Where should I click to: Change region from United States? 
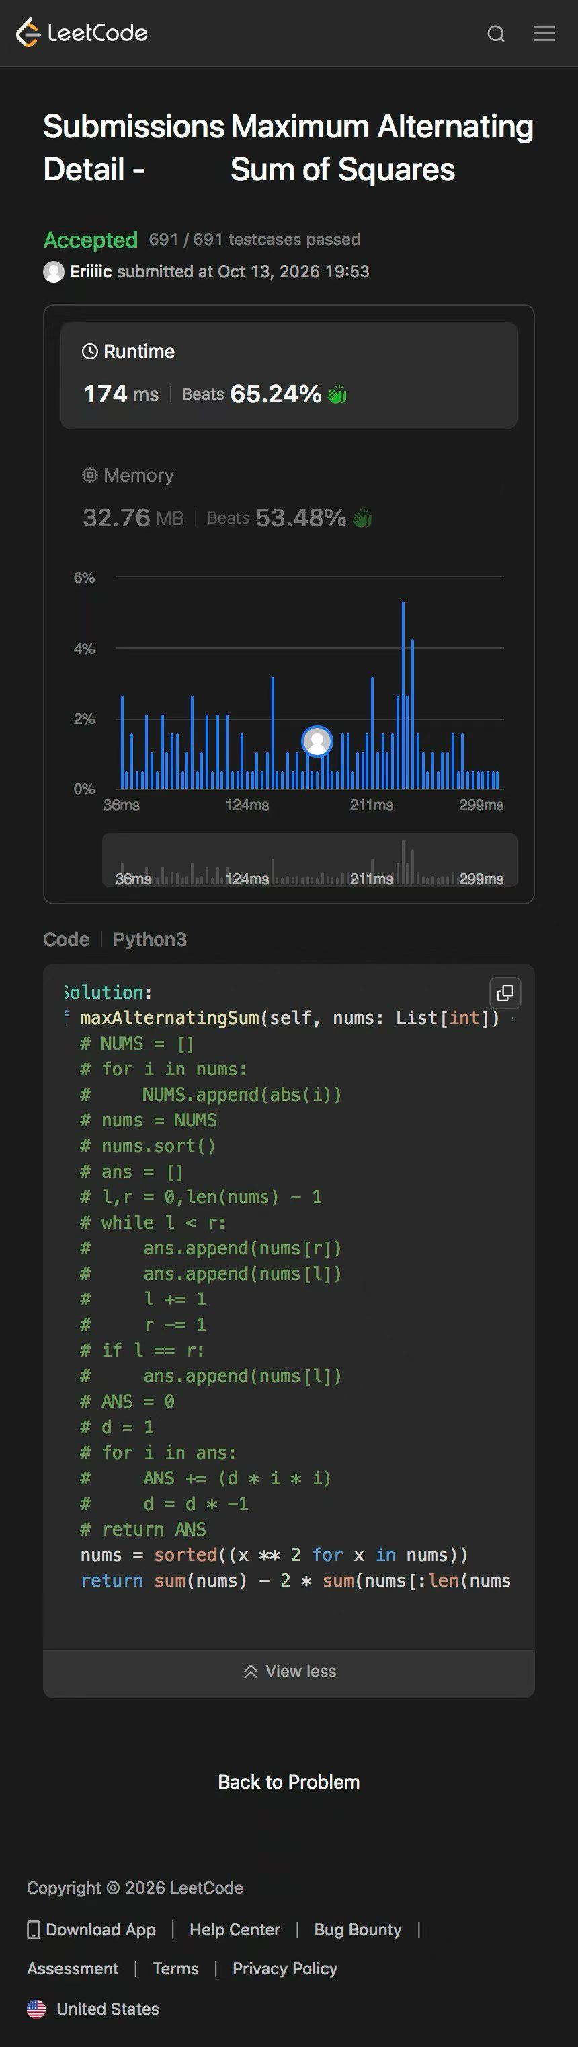[x=108, y=2009]
